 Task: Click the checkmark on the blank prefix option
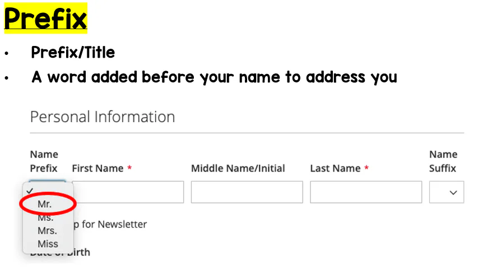(x=30, y=191)
